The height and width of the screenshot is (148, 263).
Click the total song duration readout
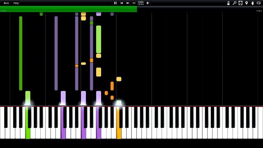click(x=259, y=11)
